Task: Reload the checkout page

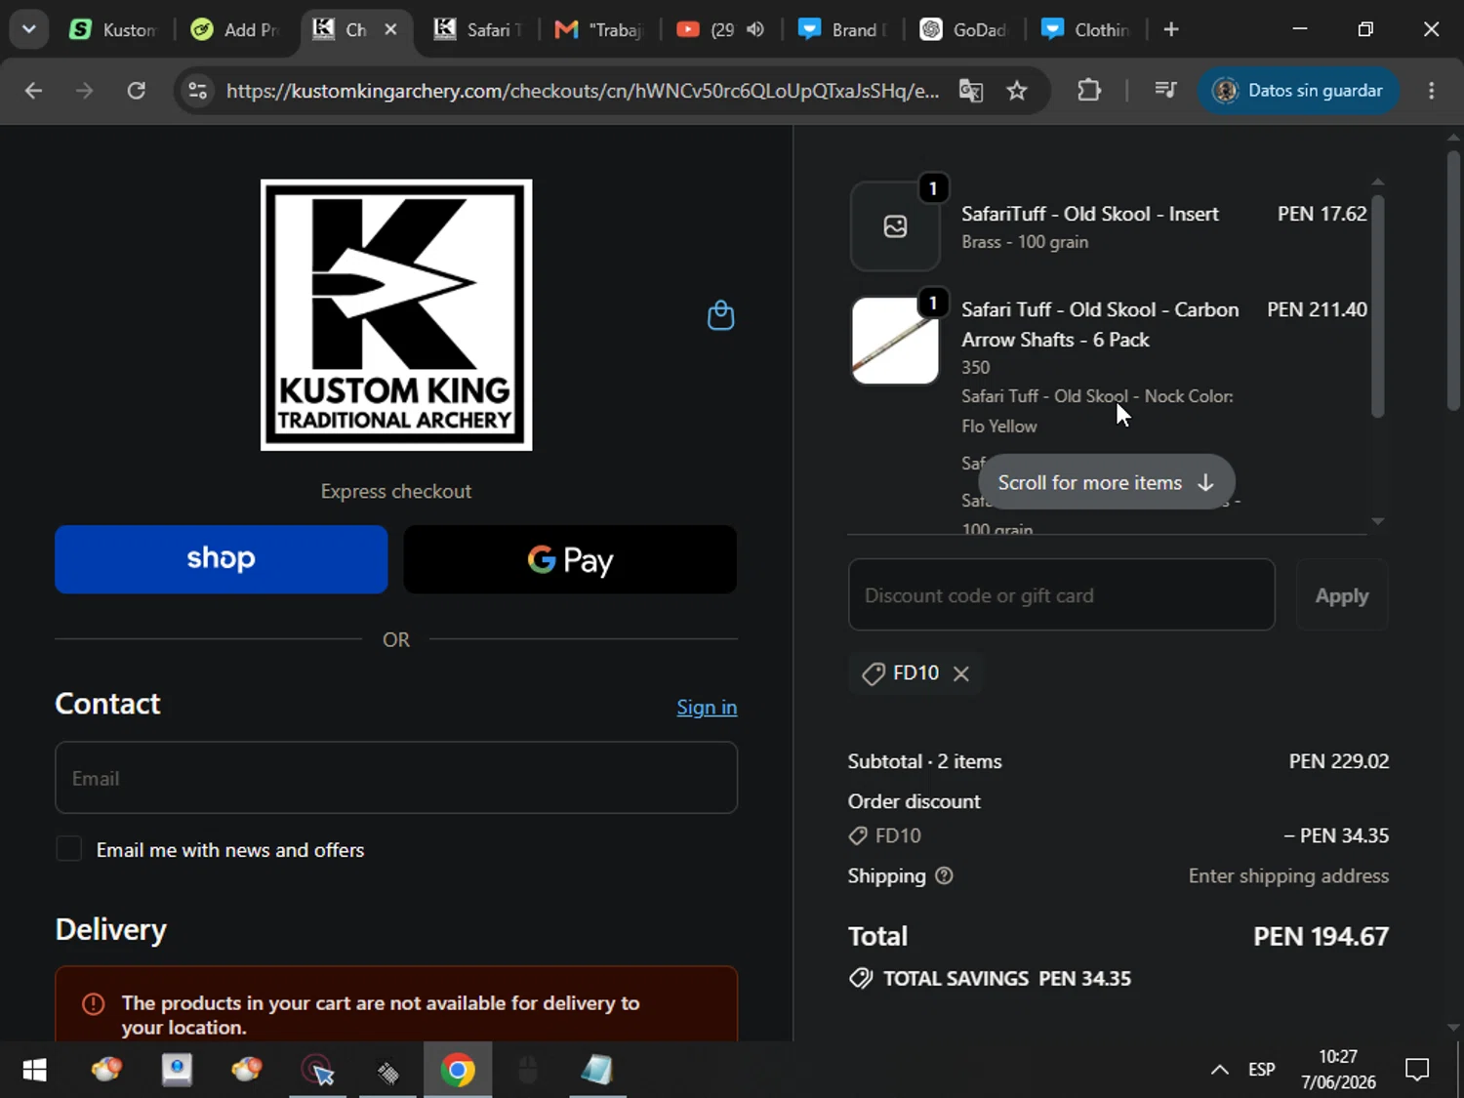Action: coord(137,91)
